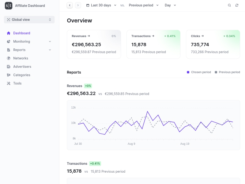This screenshot has width=245, height=184.
Task: Click the Overview heading
Action: 79,21
